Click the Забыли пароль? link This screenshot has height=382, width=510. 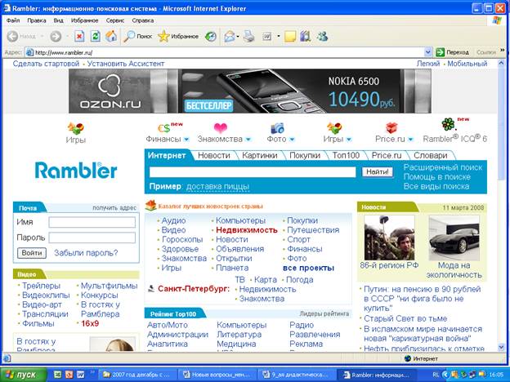pos(86,253)
